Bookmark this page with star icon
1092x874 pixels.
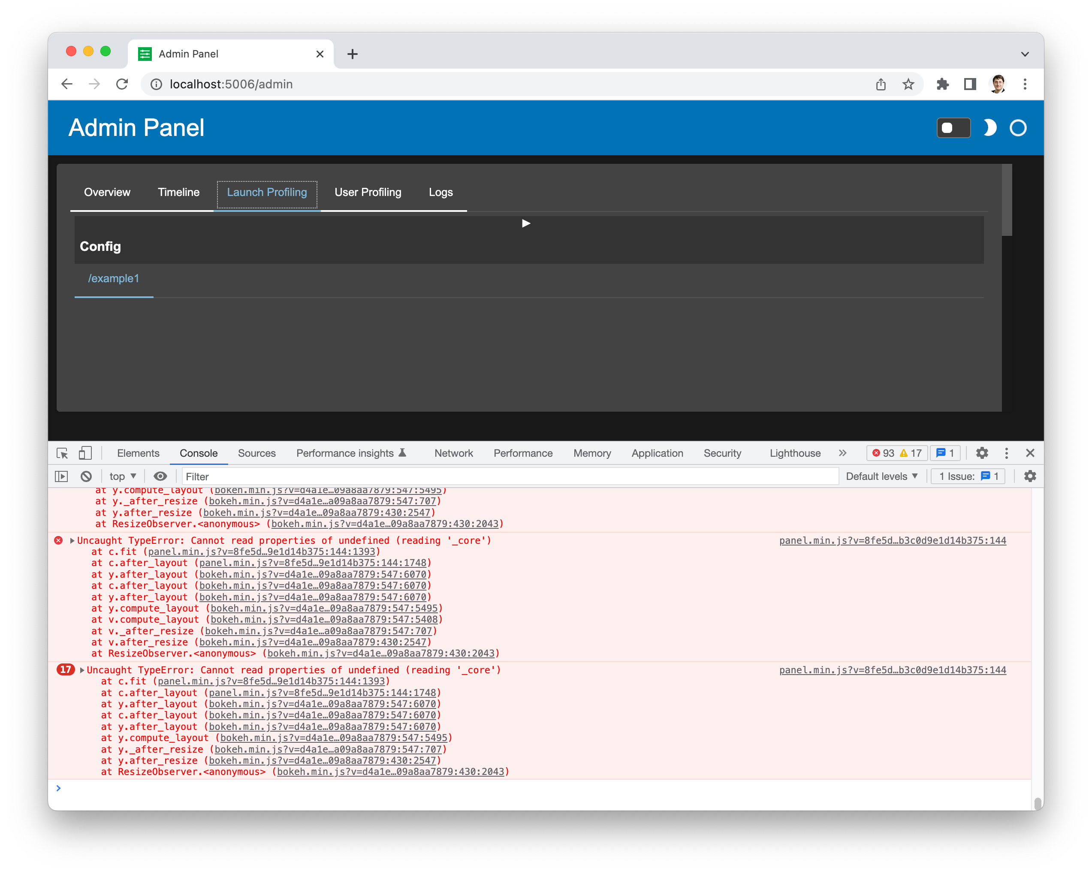(x=908, y=84)
